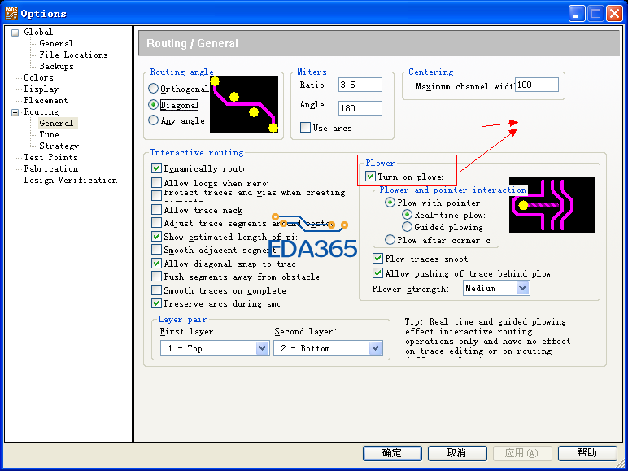
Task: Open Second layer dropdown
Action: 328,348
